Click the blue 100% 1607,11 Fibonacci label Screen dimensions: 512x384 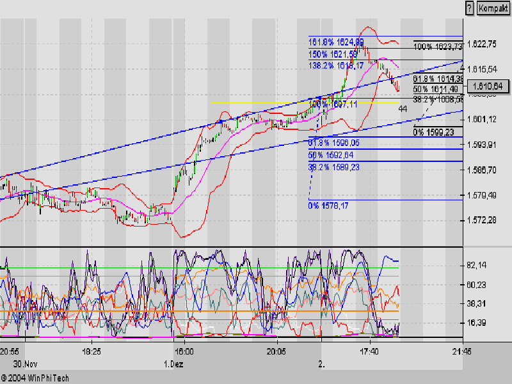tap(333, 104)
